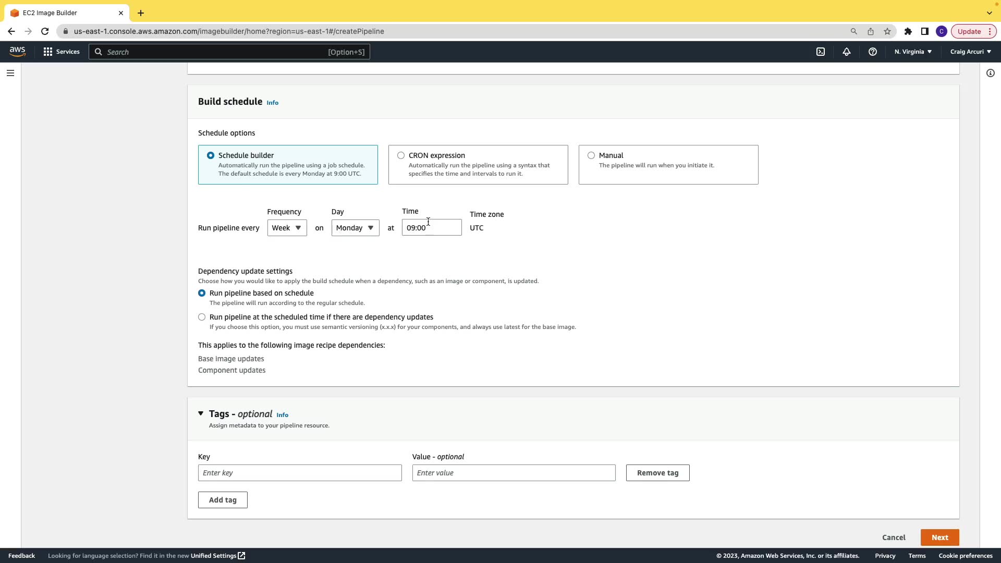The image size is (1001, 563).
Task: Open the info panel icon at right
Action: click(991, 73)
